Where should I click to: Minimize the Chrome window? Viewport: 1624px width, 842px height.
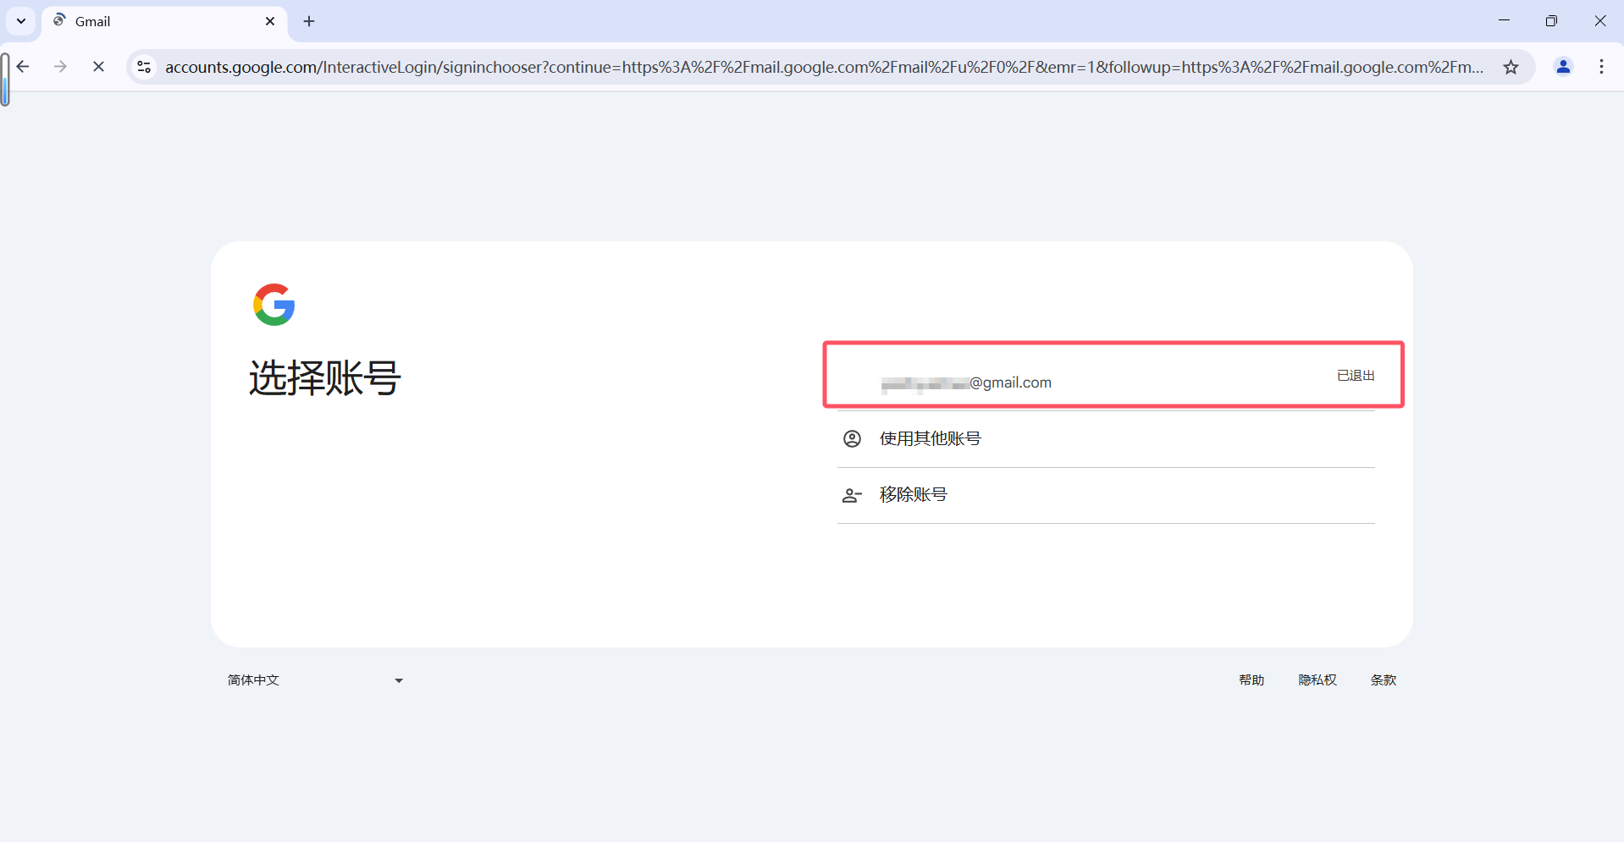coord(1504,21)
